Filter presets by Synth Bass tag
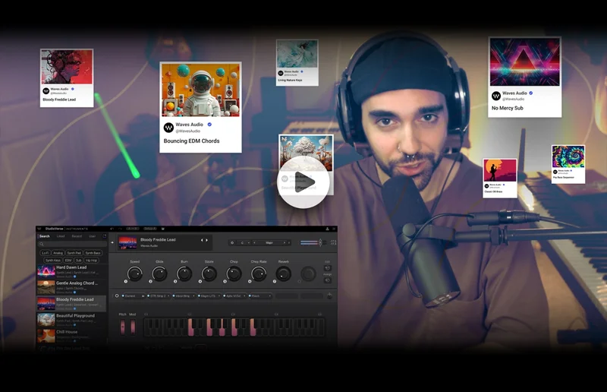 [93, 253]
